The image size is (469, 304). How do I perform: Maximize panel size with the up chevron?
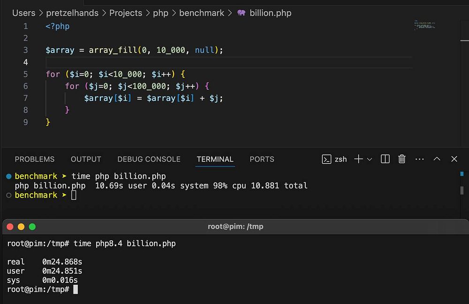pos(437,159)
